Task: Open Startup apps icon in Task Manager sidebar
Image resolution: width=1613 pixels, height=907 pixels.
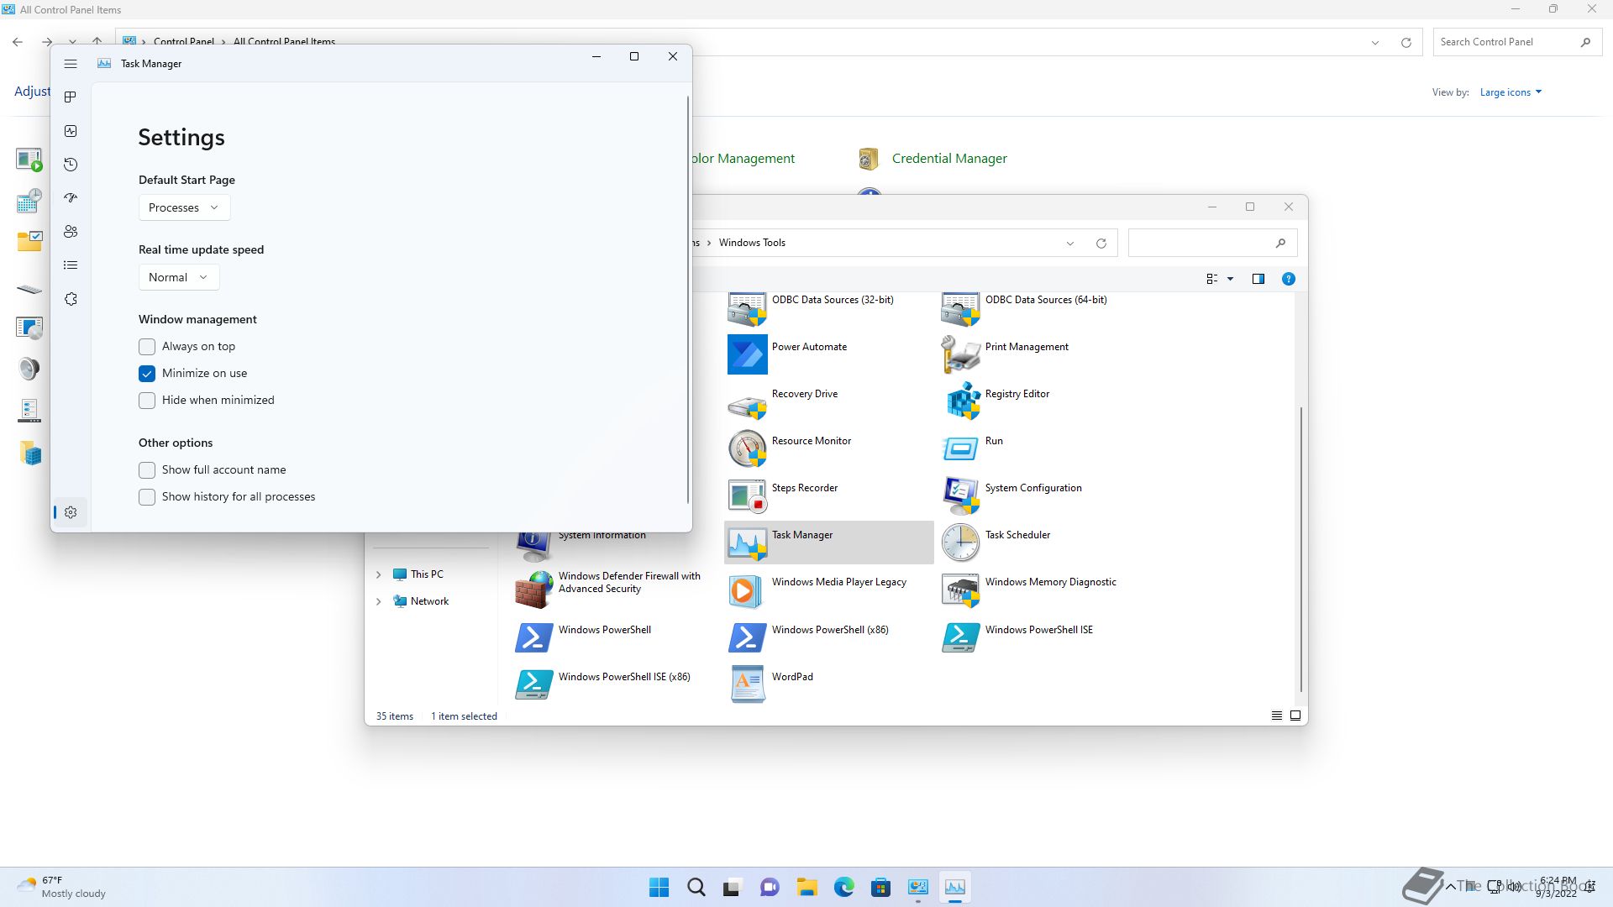Action: (71, 198)
